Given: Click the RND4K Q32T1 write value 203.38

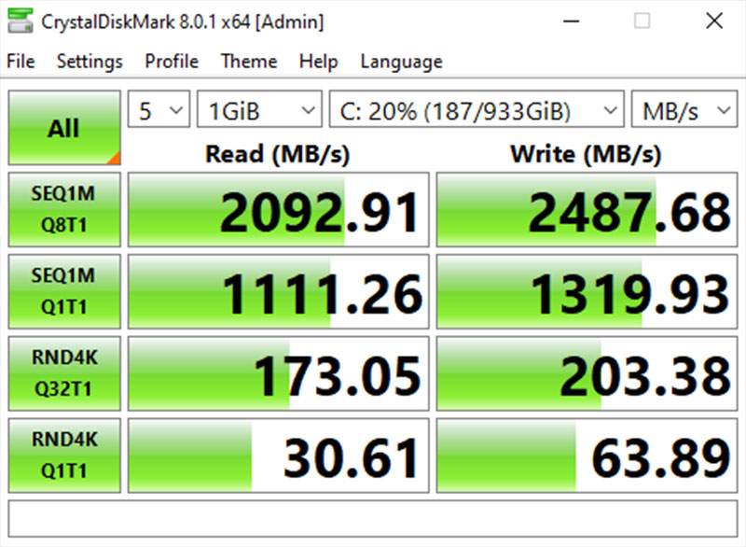Looking at the screenshot, I should pyautogui.click(x=587, y=373).
